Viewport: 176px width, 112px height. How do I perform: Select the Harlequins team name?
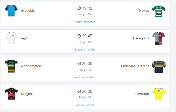[x=141, y=38]
